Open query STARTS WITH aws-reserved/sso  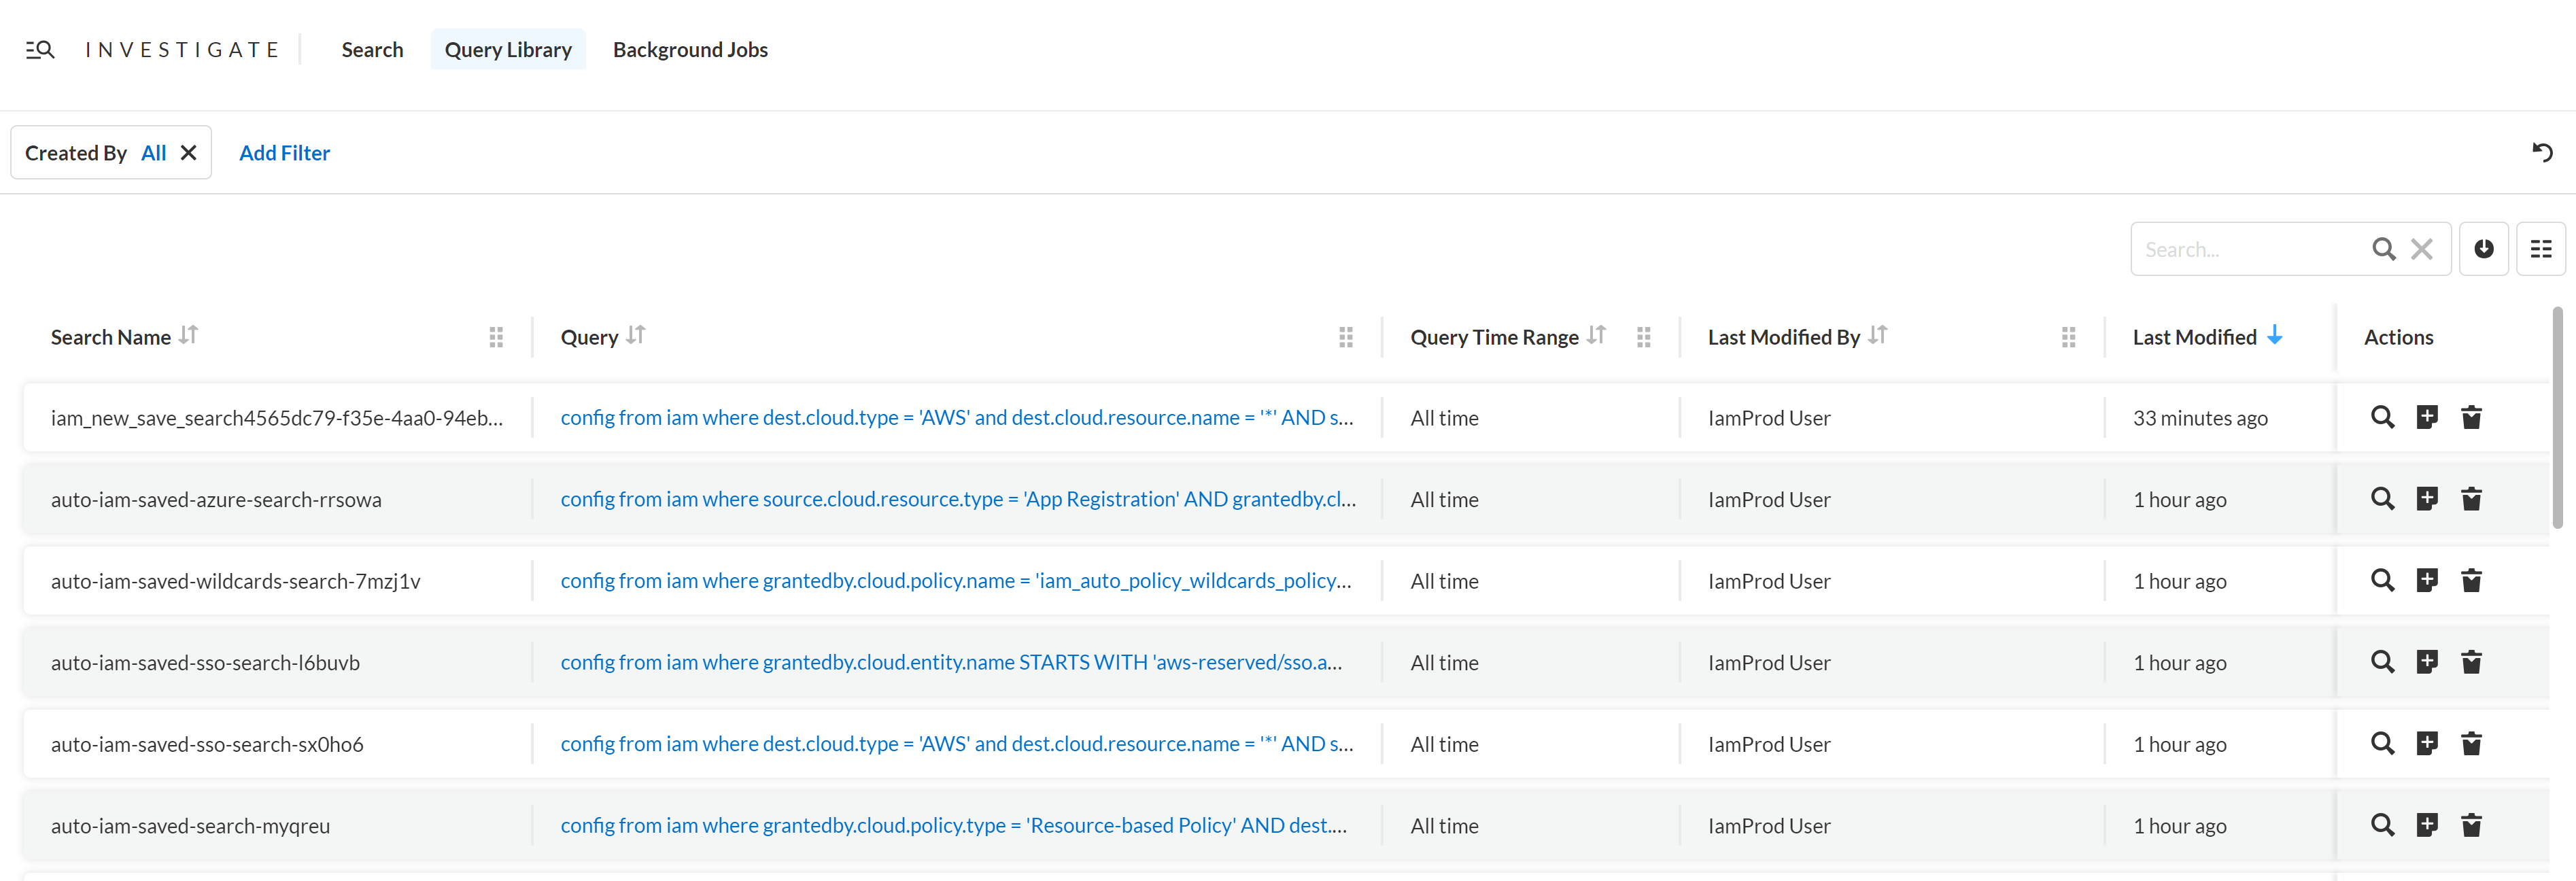(x=951, y=662)
